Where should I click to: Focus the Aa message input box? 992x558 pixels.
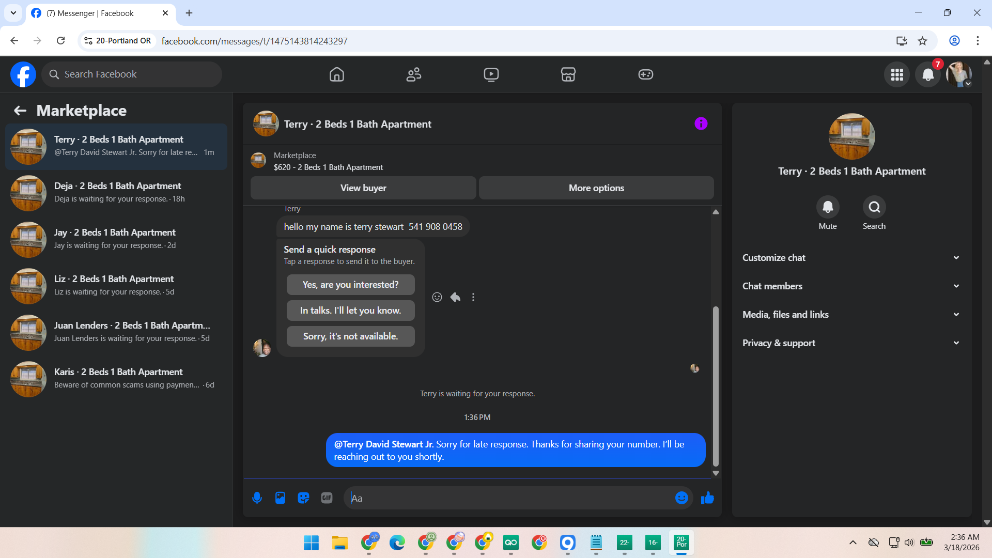coord(509,498)
